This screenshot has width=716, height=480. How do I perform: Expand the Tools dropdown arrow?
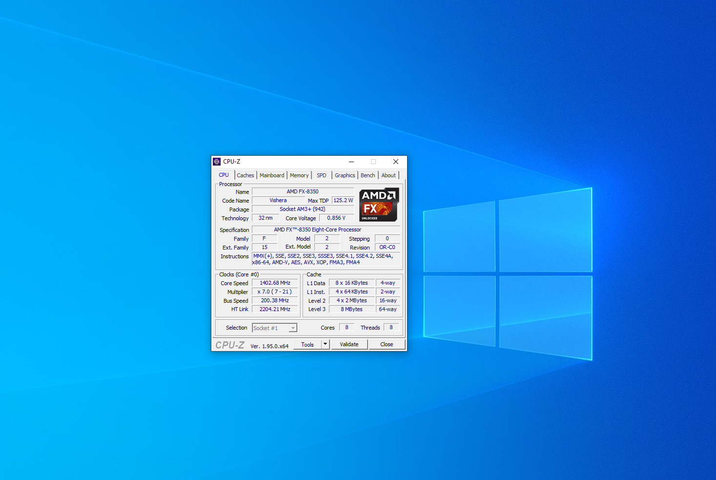pos(326,344)
